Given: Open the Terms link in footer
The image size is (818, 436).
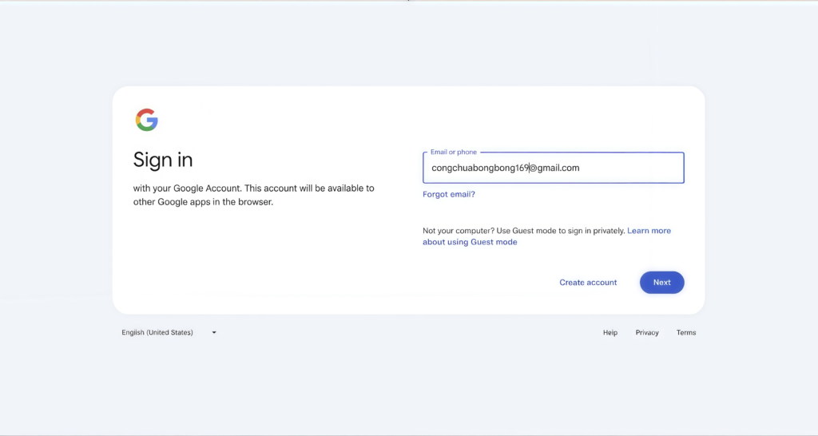Looking at the screenshot, I should pyautogui.click(x=686, y=333).
